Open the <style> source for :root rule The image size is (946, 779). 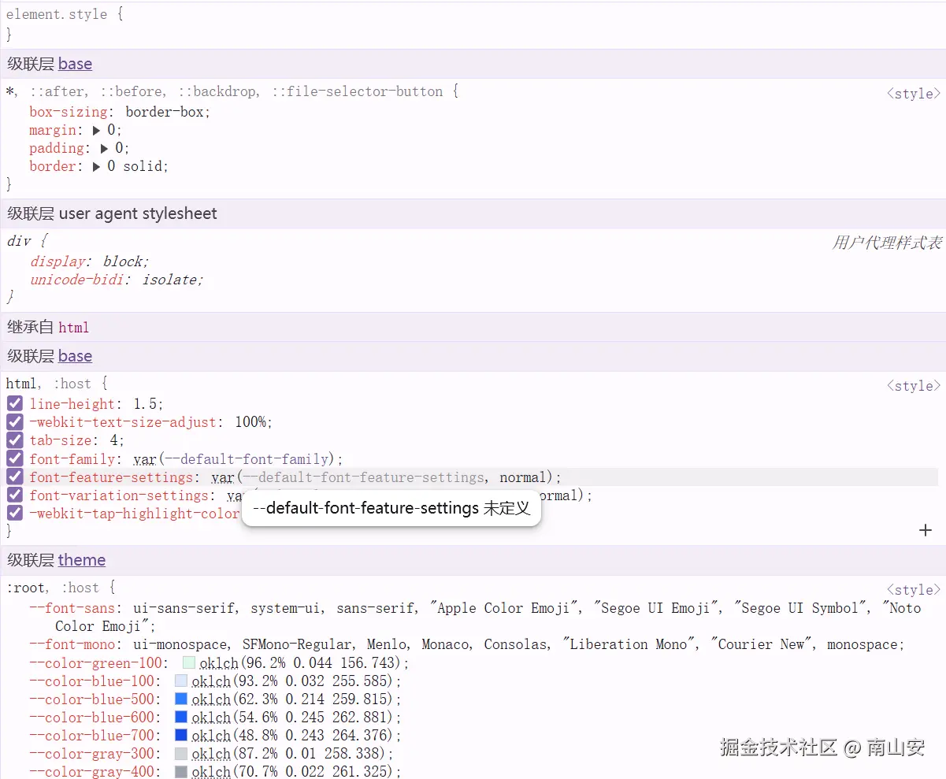(914, 590)
